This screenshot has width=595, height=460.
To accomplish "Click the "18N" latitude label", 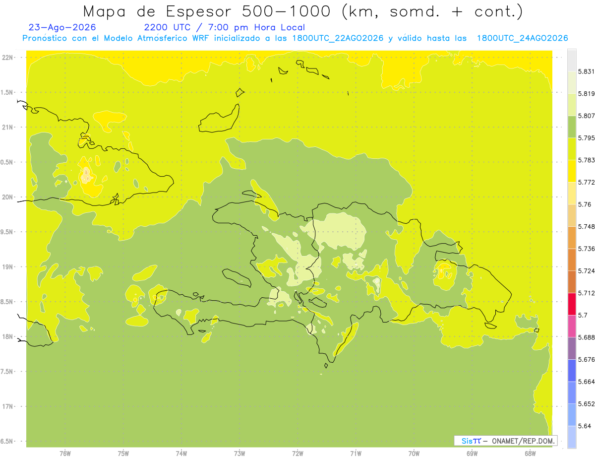I will (x=8, y=336).
